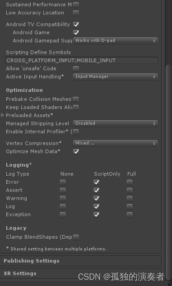
Task: Expand the Preloaded Assets foldout arrow
Action: coord(3,115)
